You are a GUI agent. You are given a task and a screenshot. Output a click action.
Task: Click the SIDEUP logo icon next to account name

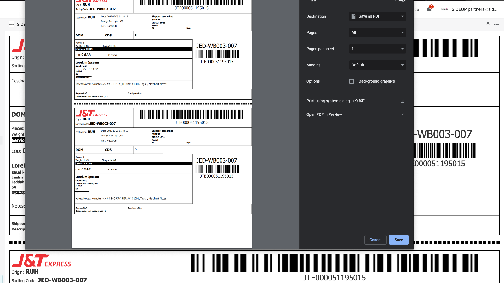pos(444,9)
